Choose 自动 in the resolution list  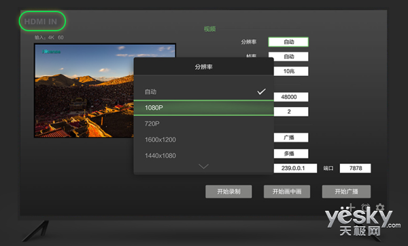204,91
